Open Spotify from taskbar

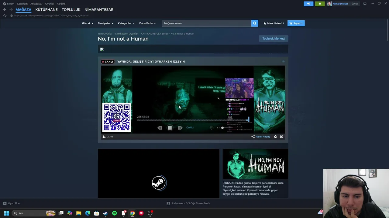coord(114,213)
